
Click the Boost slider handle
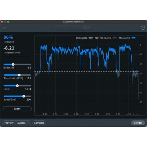(13, 64)
